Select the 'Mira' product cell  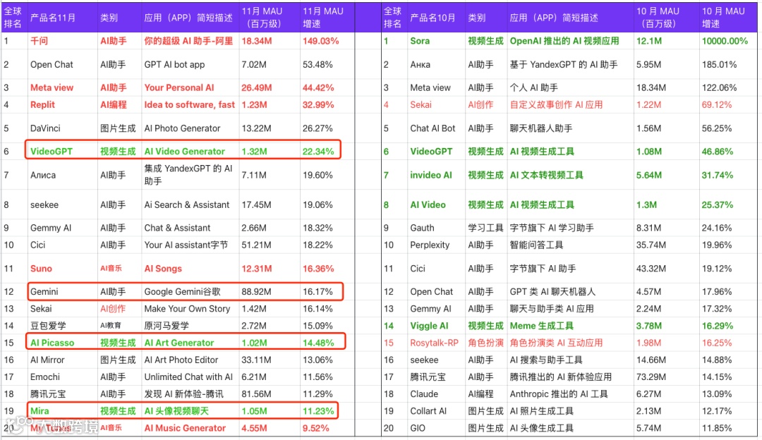pyautogui.click(x=40, y=411)
